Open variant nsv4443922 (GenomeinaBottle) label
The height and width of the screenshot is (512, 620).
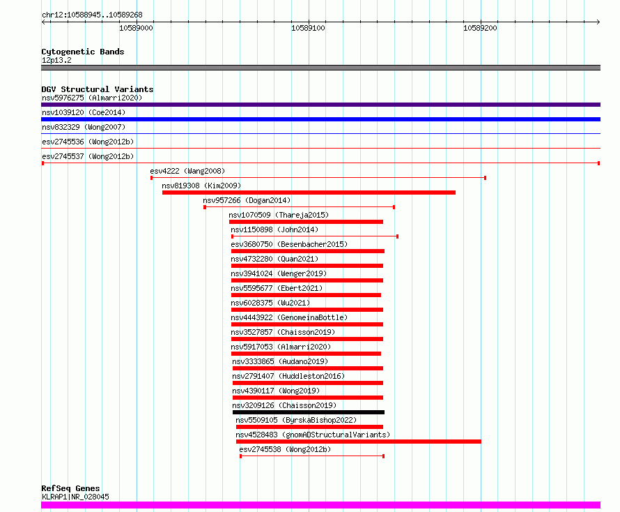[289, 317]
